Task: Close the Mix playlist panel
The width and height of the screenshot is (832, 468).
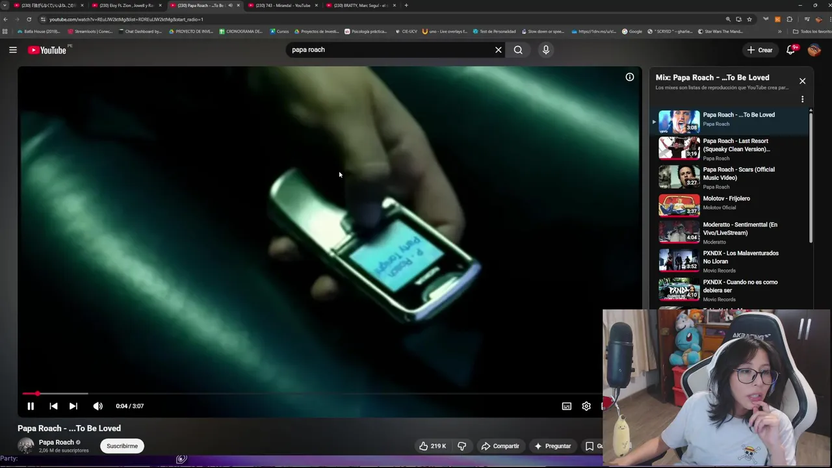Action: [x=802, y=81]
